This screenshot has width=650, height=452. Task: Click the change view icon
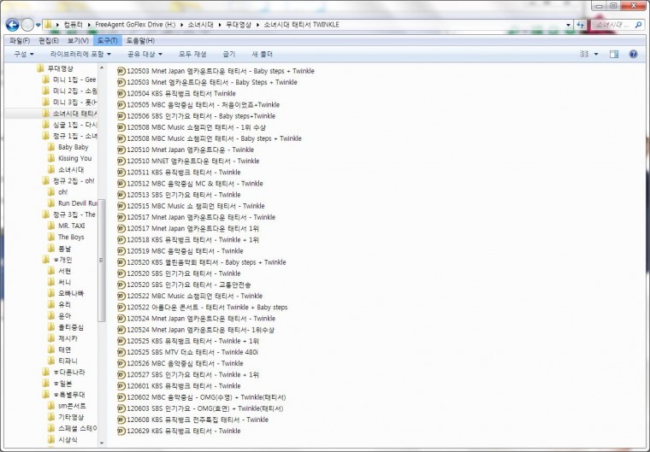[584, 55]
